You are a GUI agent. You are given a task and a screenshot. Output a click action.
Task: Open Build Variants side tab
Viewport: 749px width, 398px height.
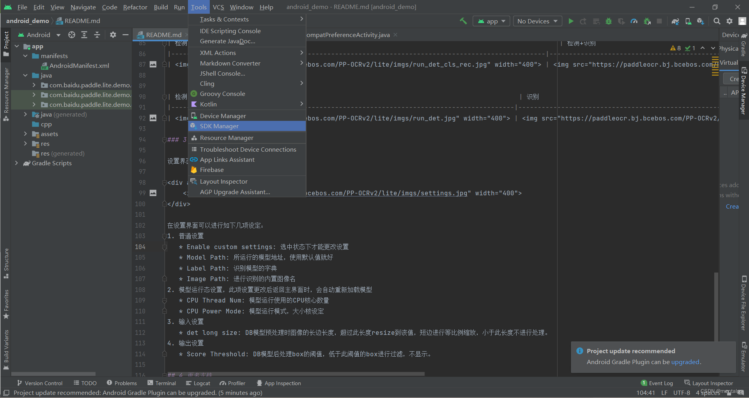[6, 349]
